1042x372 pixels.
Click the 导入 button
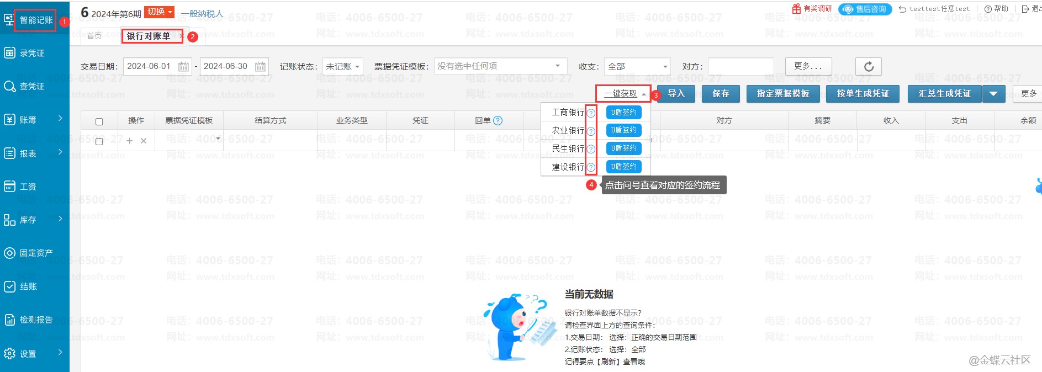click(x=676, y=94)
